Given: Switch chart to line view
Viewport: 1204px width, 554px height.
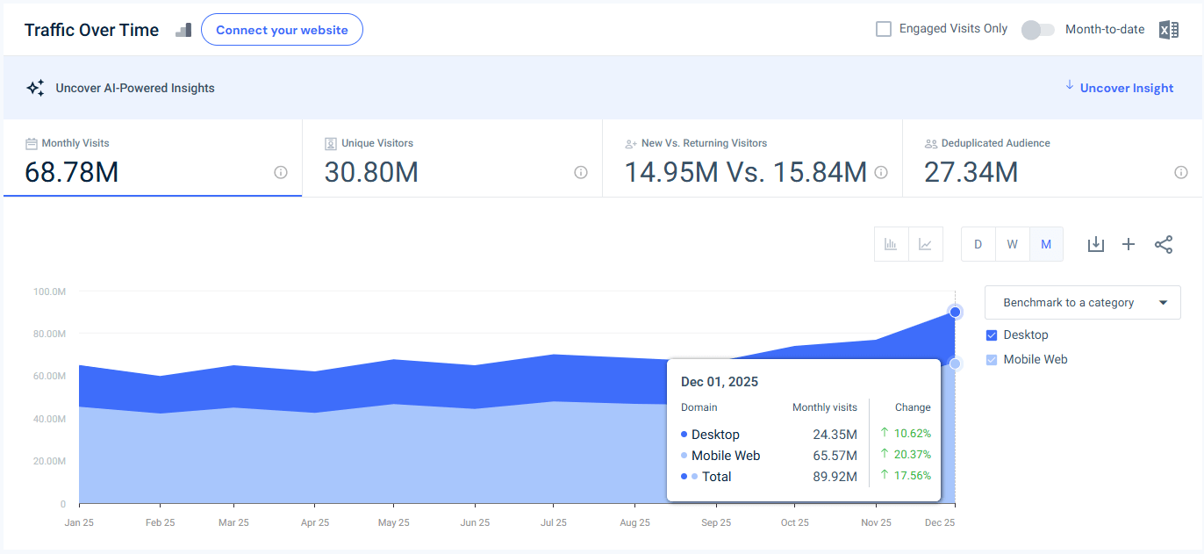Looking at the screenshot, I should coord(925,244).
